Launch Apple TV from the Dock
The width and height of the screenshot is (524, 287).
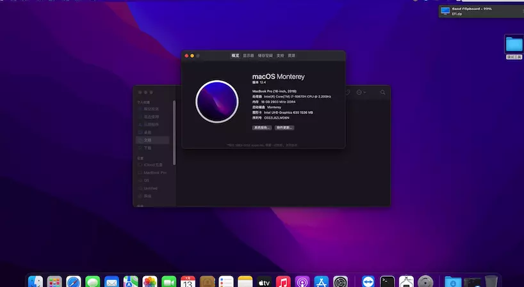265,282
